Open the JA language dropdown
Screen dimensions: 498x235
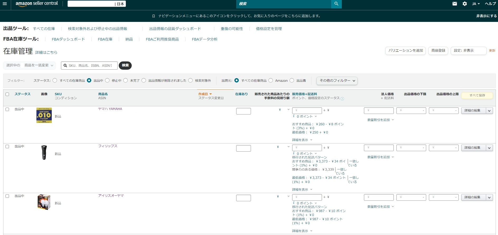pos(476,4)
